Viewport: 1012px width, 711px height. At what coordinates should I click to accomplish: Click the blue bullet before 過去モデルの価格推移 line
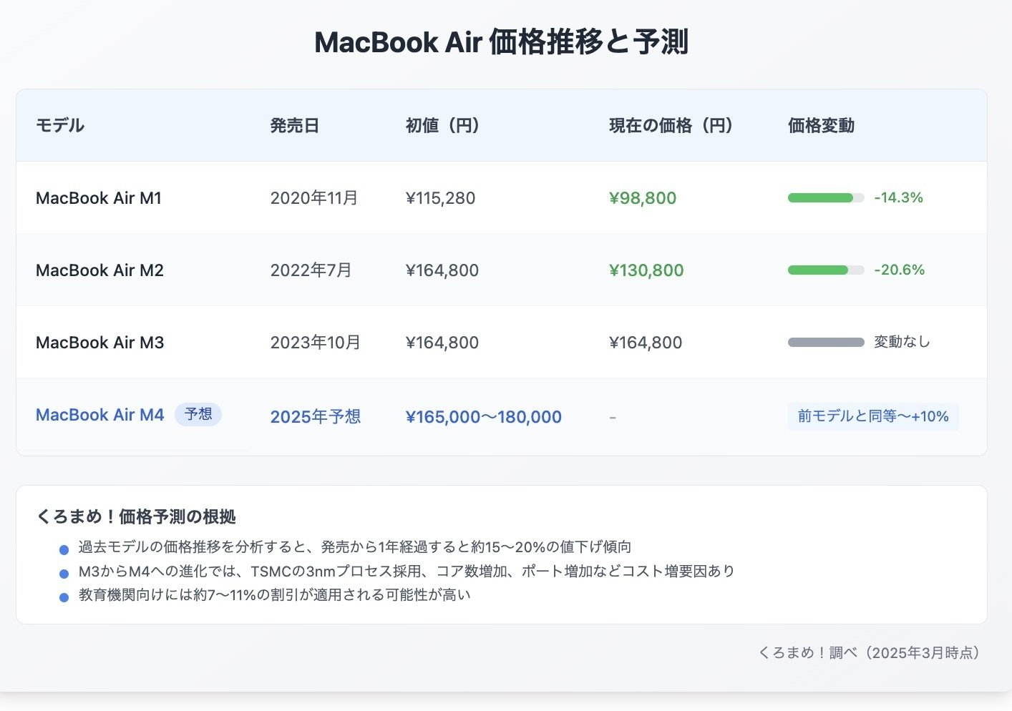coord(63,548)
